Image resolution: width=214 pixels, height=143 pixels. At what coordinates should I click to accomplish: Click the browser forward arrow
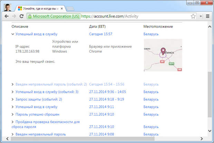click(x=14, y=16)
